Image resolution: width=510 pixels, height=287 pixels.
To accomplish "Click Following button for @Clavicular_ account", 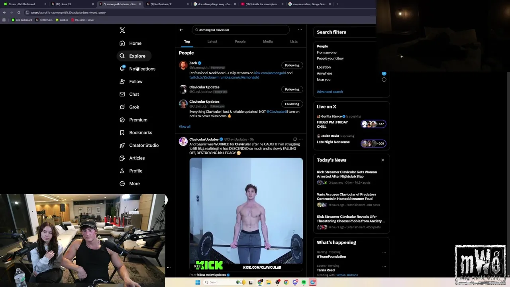I will point(292,104).
